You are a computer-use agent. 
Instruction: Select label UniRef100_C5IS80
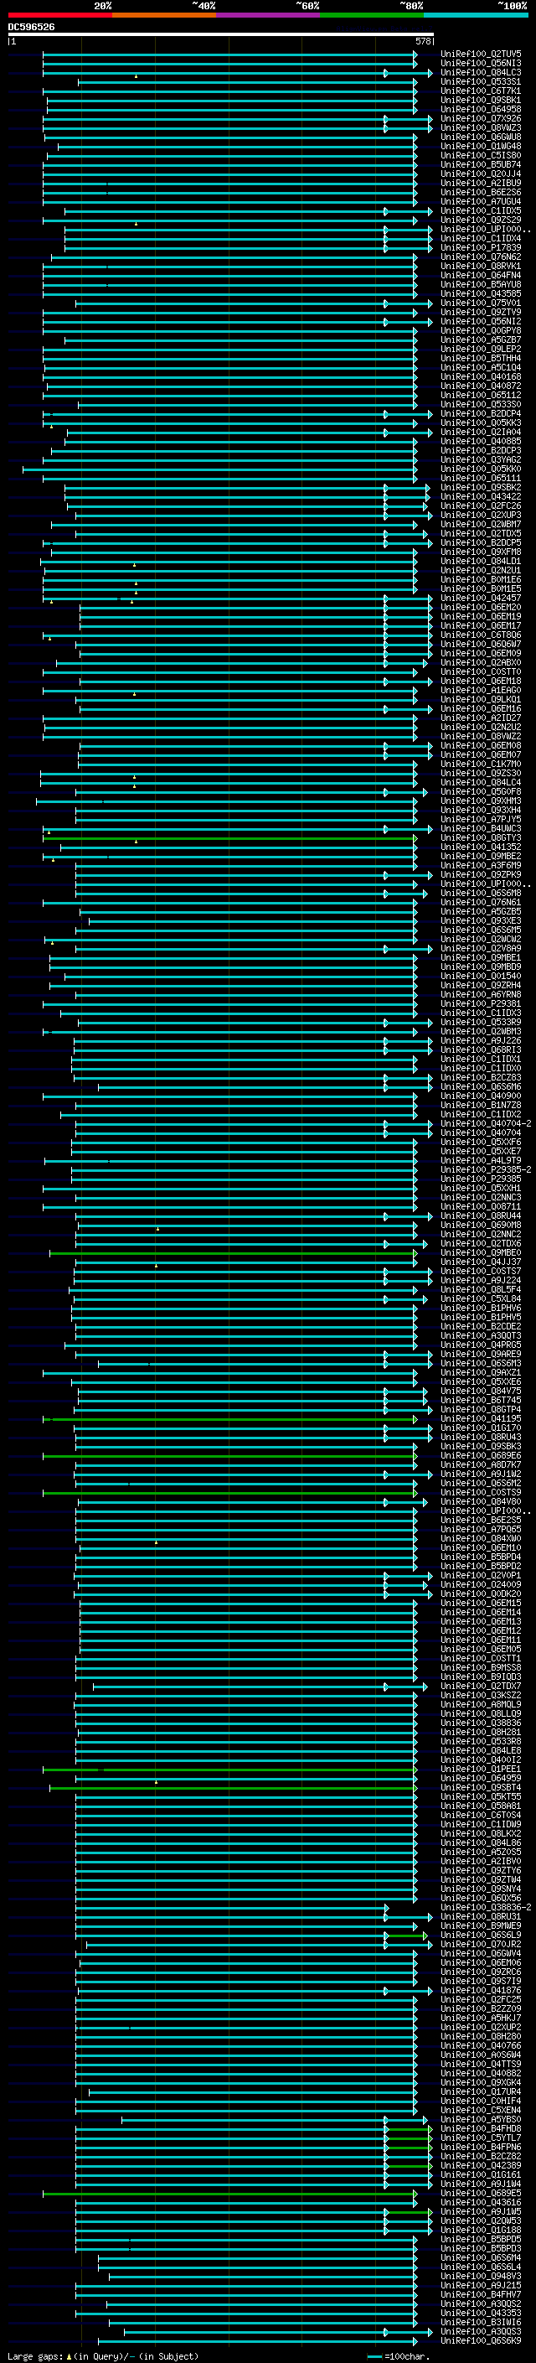pos(481,155)
